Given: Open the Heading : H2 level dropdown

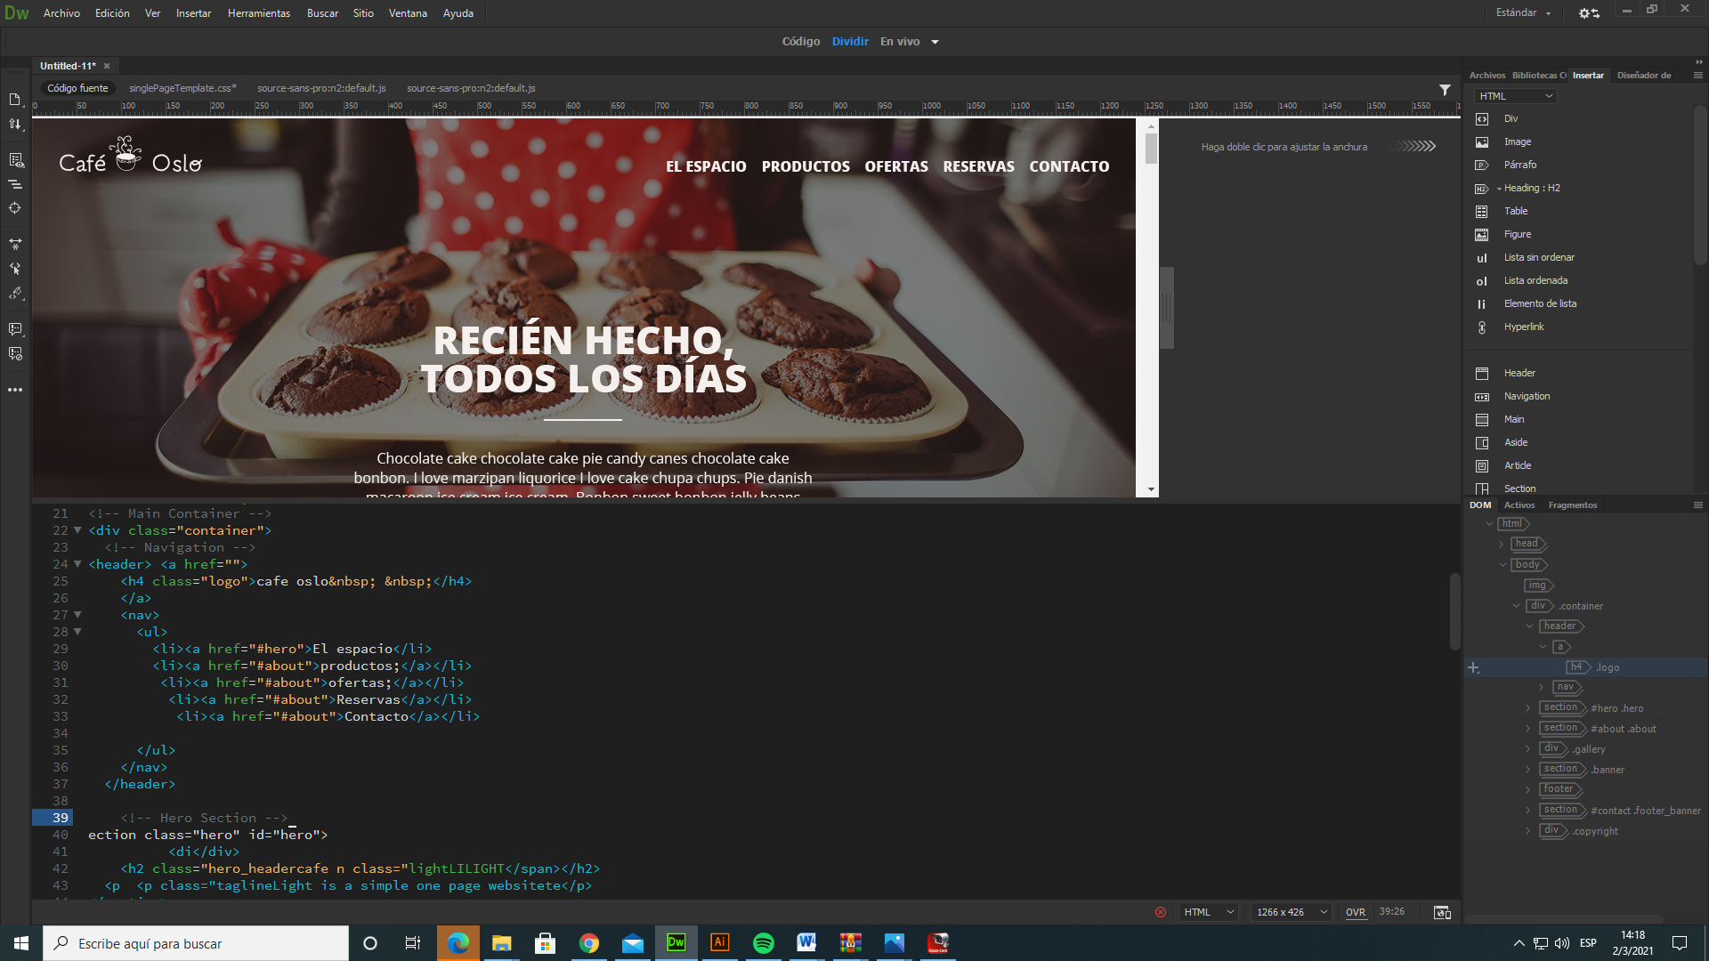Looking at the screenshot, I should tap(1499, 189).
